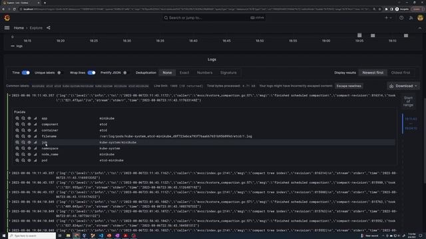Open the user profile avatar
The width and height of the screenshot is (426, 239).
coord(420,18)
